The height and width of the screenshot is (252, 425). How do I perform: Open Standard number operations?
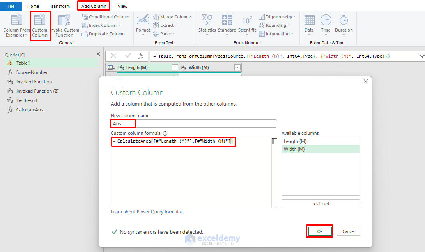click(x=227, y=25)
